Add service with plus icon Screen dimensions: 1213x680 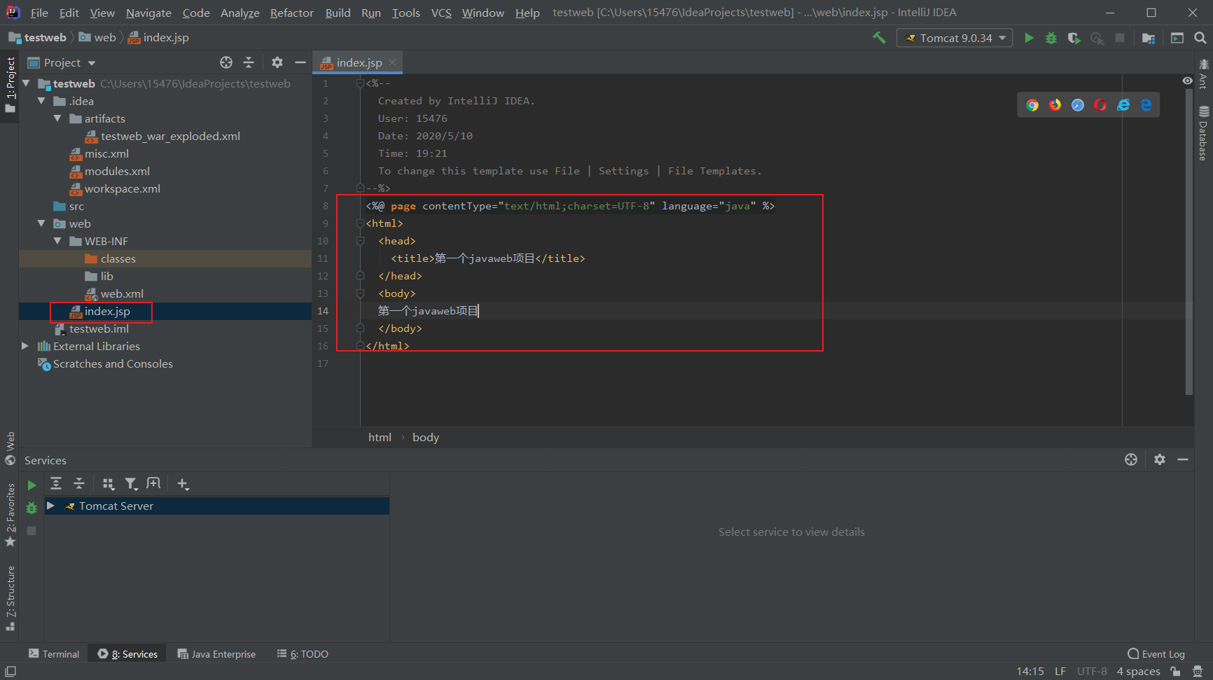183,483
